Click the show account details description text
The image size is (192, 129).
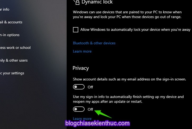129,79
